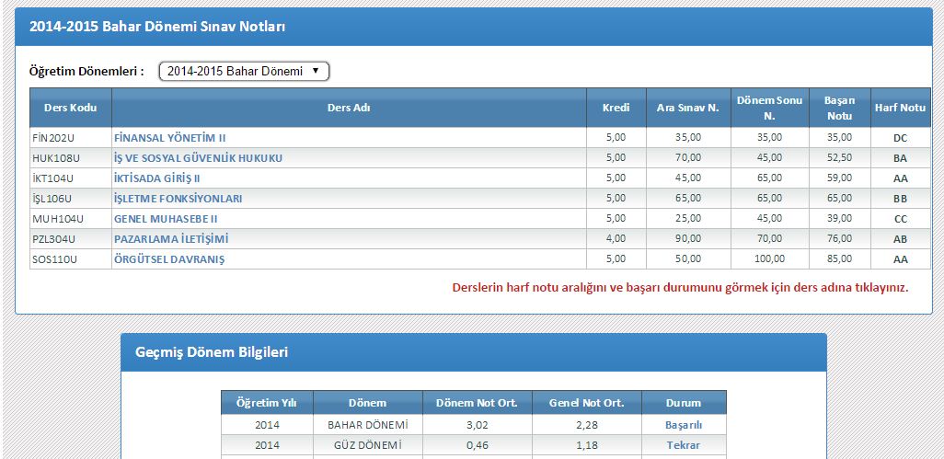Click the İŞ VE SOSYAL GÜVENLİK HUKUKU course
The height and width of the screenshot is (459, 944).
(198, 158)
